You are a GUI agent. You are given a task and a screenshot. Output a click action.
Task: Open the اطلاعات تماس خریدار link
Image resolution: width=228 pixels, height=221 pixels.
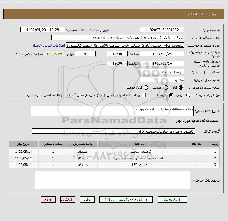pyautogui.click(x=49, y=45)
